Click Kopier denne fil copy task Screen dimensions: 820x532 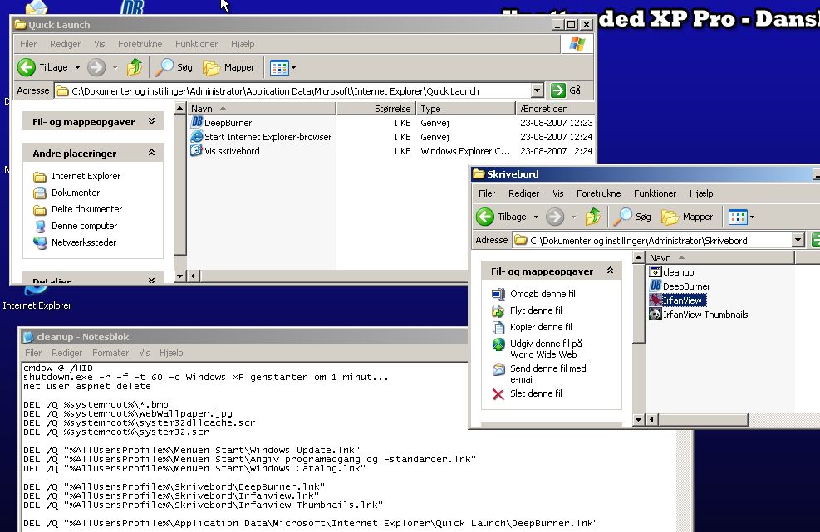coord(533,327)
